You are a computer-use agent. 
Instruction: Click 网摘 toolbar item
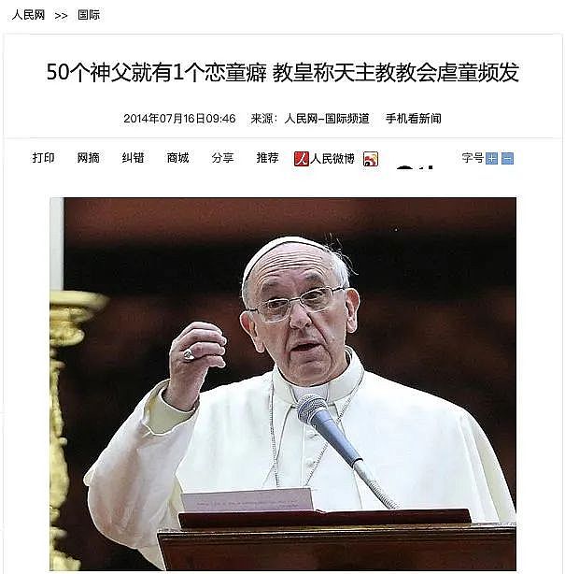click(x=88, y=158)
